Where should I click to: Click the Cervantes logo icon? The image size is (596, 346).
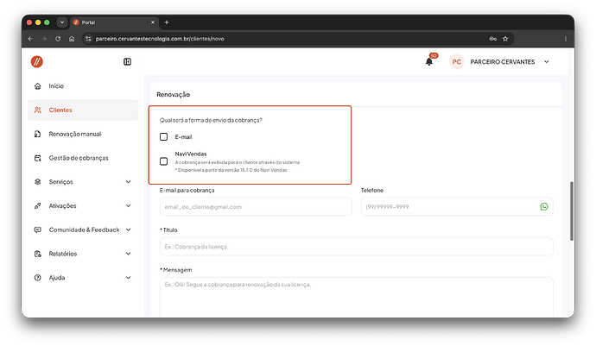37,61
